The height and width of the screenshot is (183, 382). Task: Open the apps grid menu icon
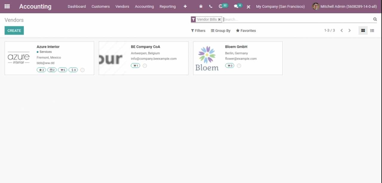pos(7,6)
